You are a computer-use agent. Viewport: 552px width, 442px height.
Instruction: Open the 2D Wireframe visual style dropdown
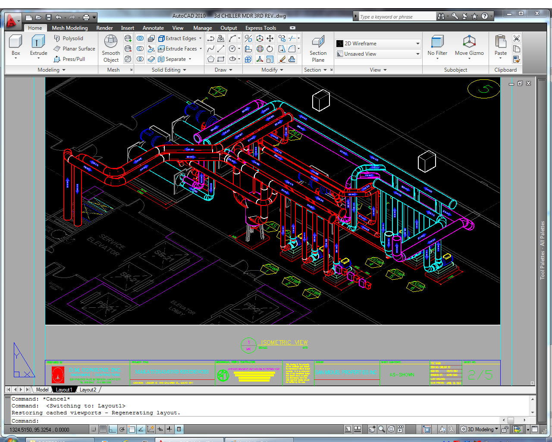(378, 44)
